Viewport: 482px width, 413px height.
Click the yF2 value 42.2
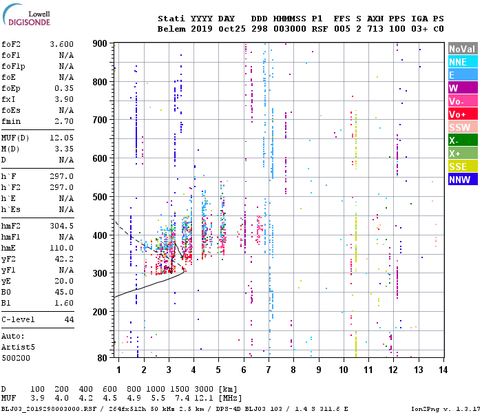point(64,259)
